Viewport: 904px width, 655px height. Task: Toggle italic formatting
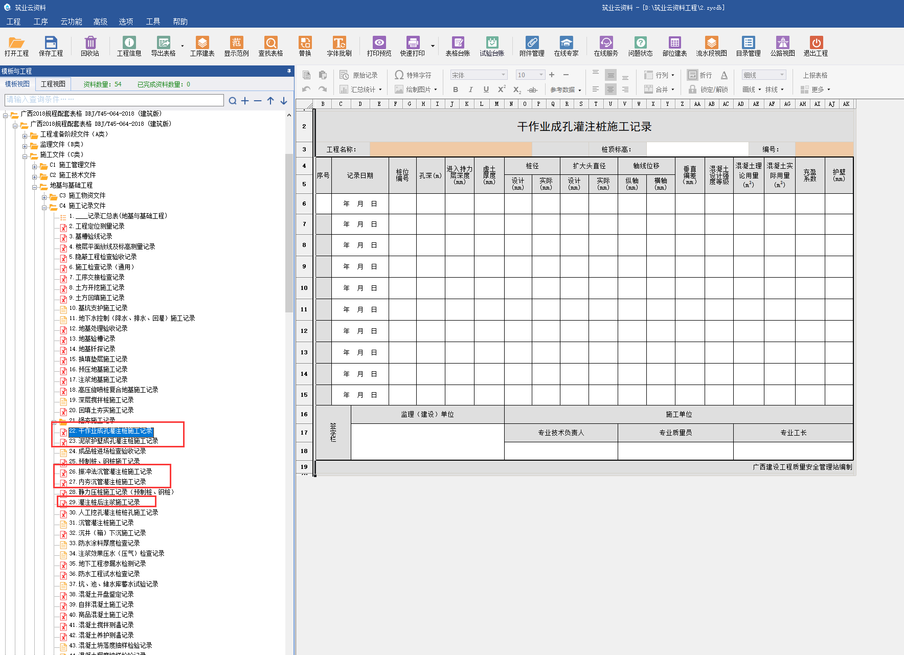click(x=471, y=89)
